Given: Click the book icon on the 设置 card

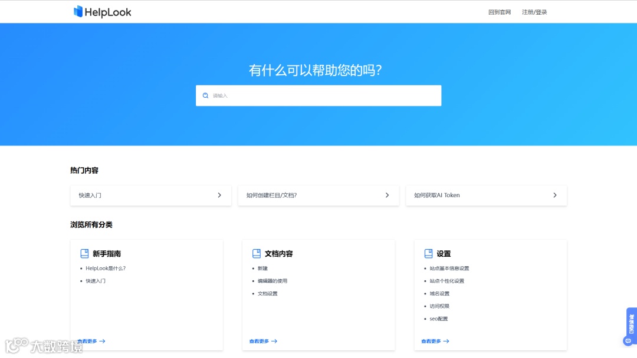Looking at the screenshot, I should tap(428, 253).
